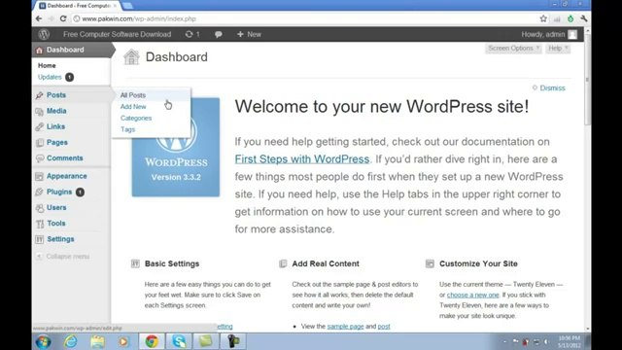Click the Plugins icon in sidebar
Screen dimensions: 622x350
(x=39, y=192)
